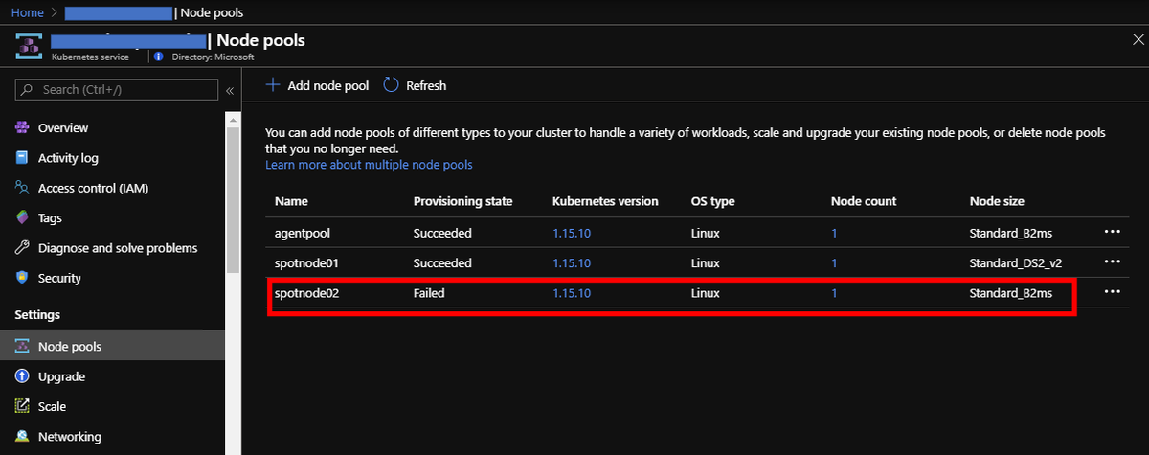This screenshot has width=1149, height=455.
Task: Click the Networking icon in sidebar
Action: (22, 437)
